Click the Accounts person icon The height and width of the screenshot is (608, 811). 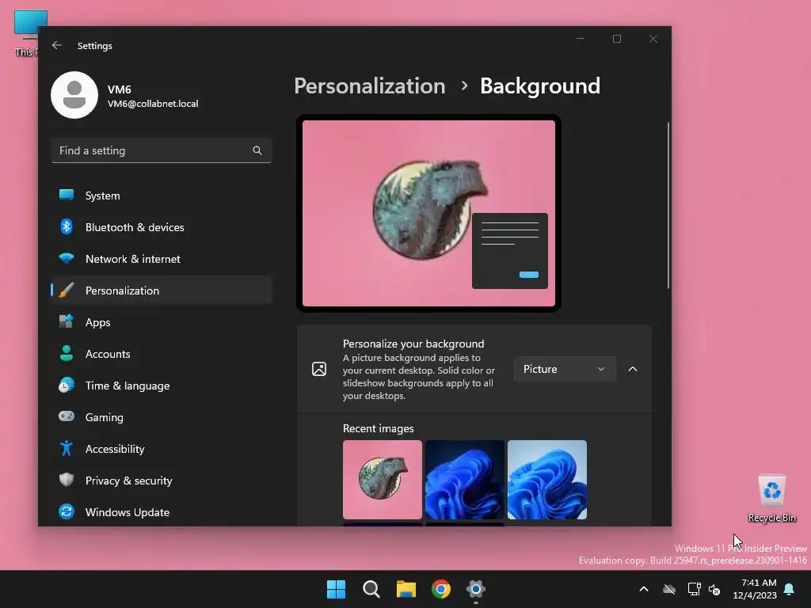tap(67, 353)
